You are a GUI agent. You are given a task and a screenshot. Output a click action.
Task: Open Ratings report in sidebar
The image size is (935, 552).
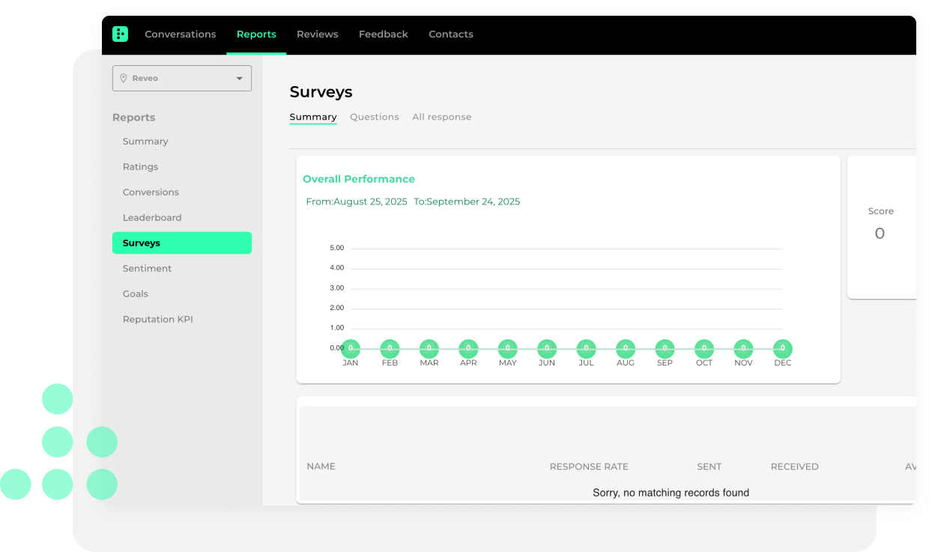140,167
